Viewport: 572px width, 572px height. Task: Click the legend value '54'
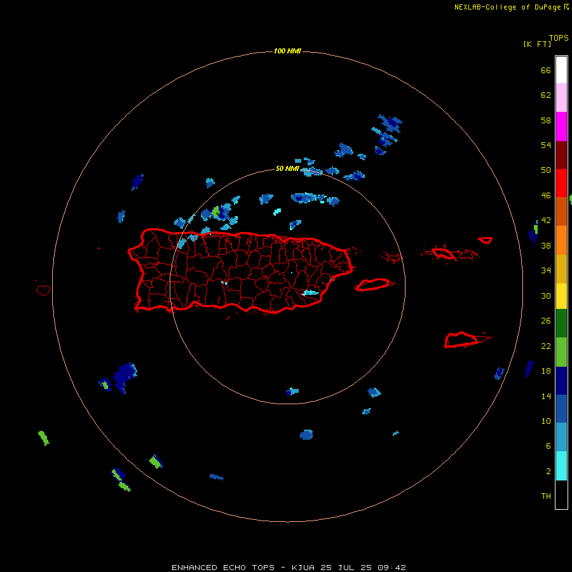pos(546,145)
